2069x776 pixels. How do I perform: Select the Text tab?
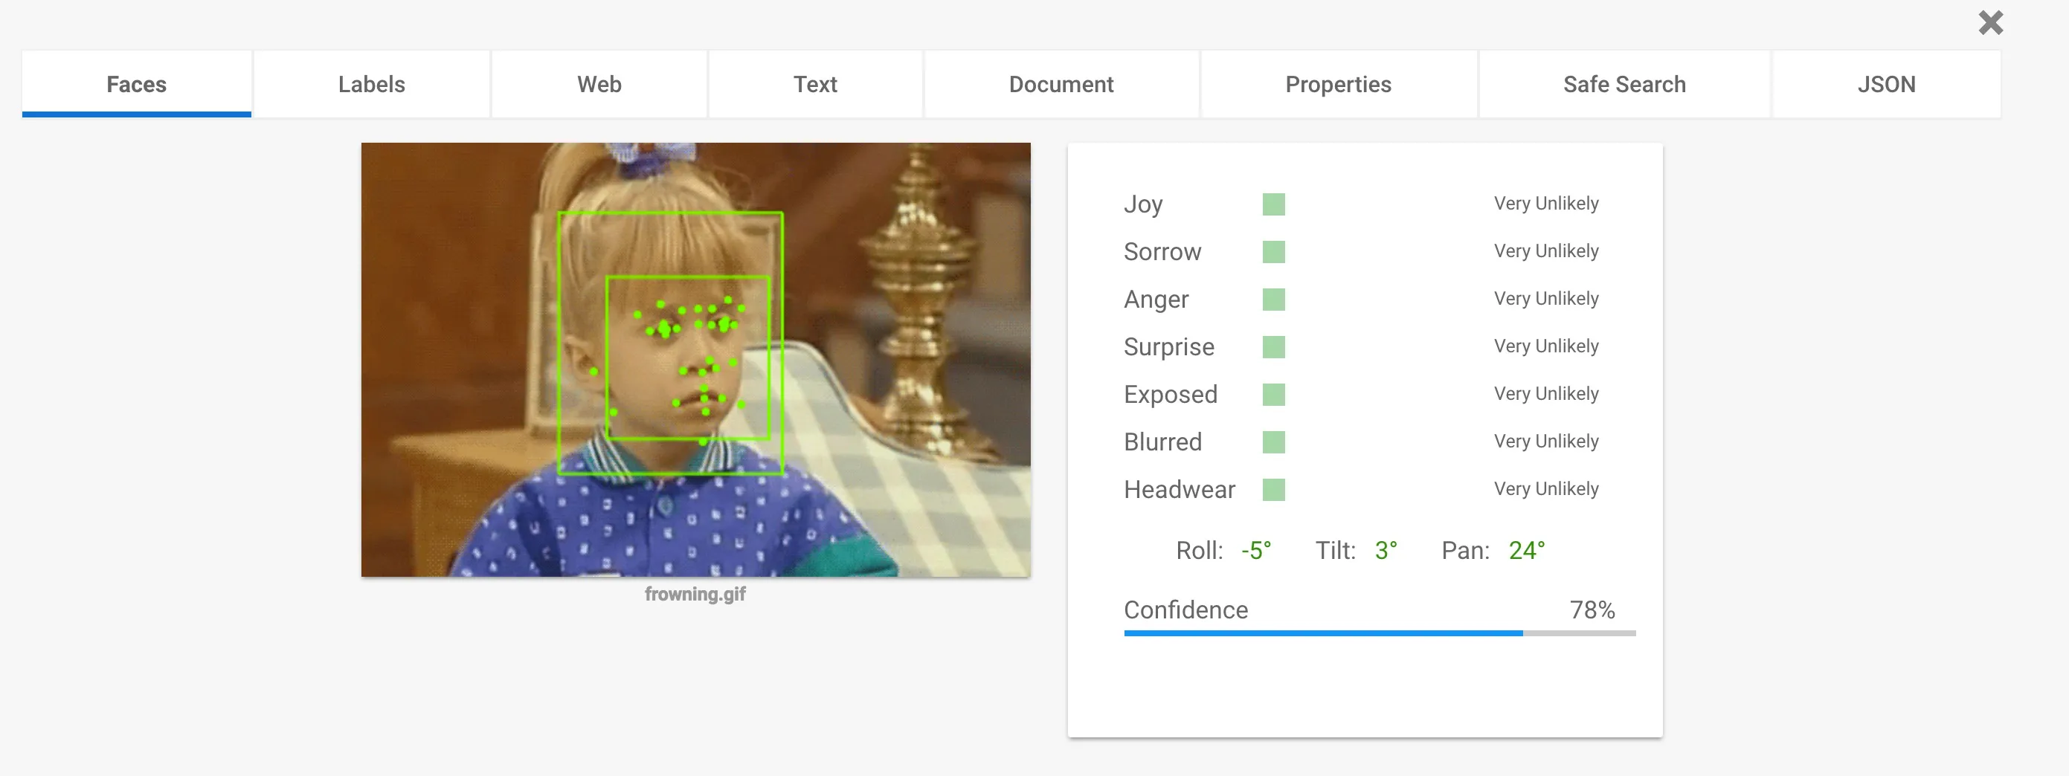[815, 84]
